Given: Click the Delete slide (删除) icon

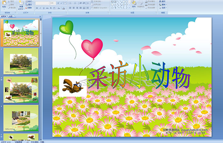Looking at the screenshot, I should pos(29,8).
